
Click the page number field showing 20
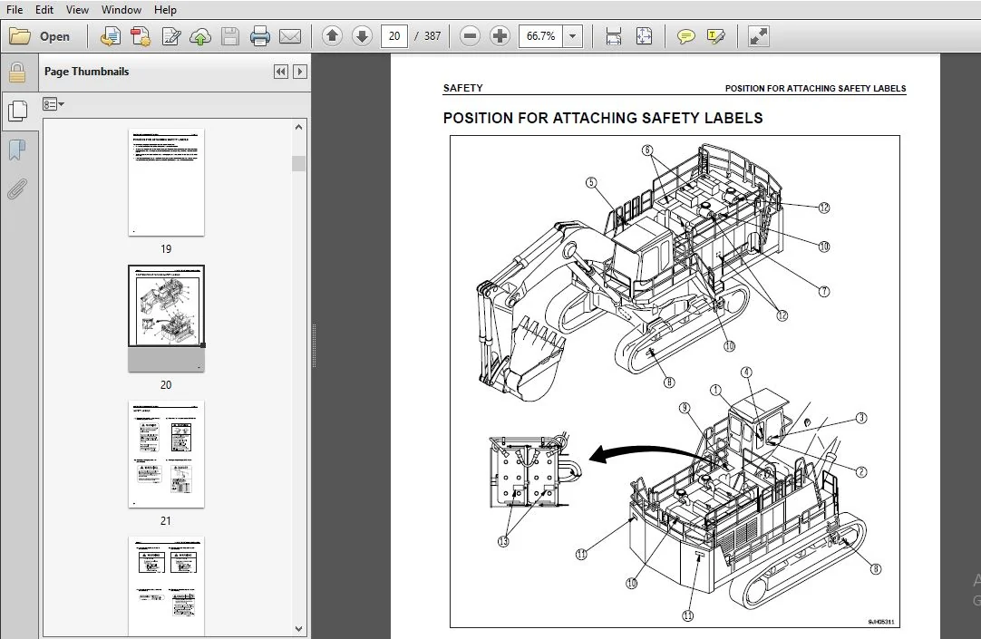point(394,36)
